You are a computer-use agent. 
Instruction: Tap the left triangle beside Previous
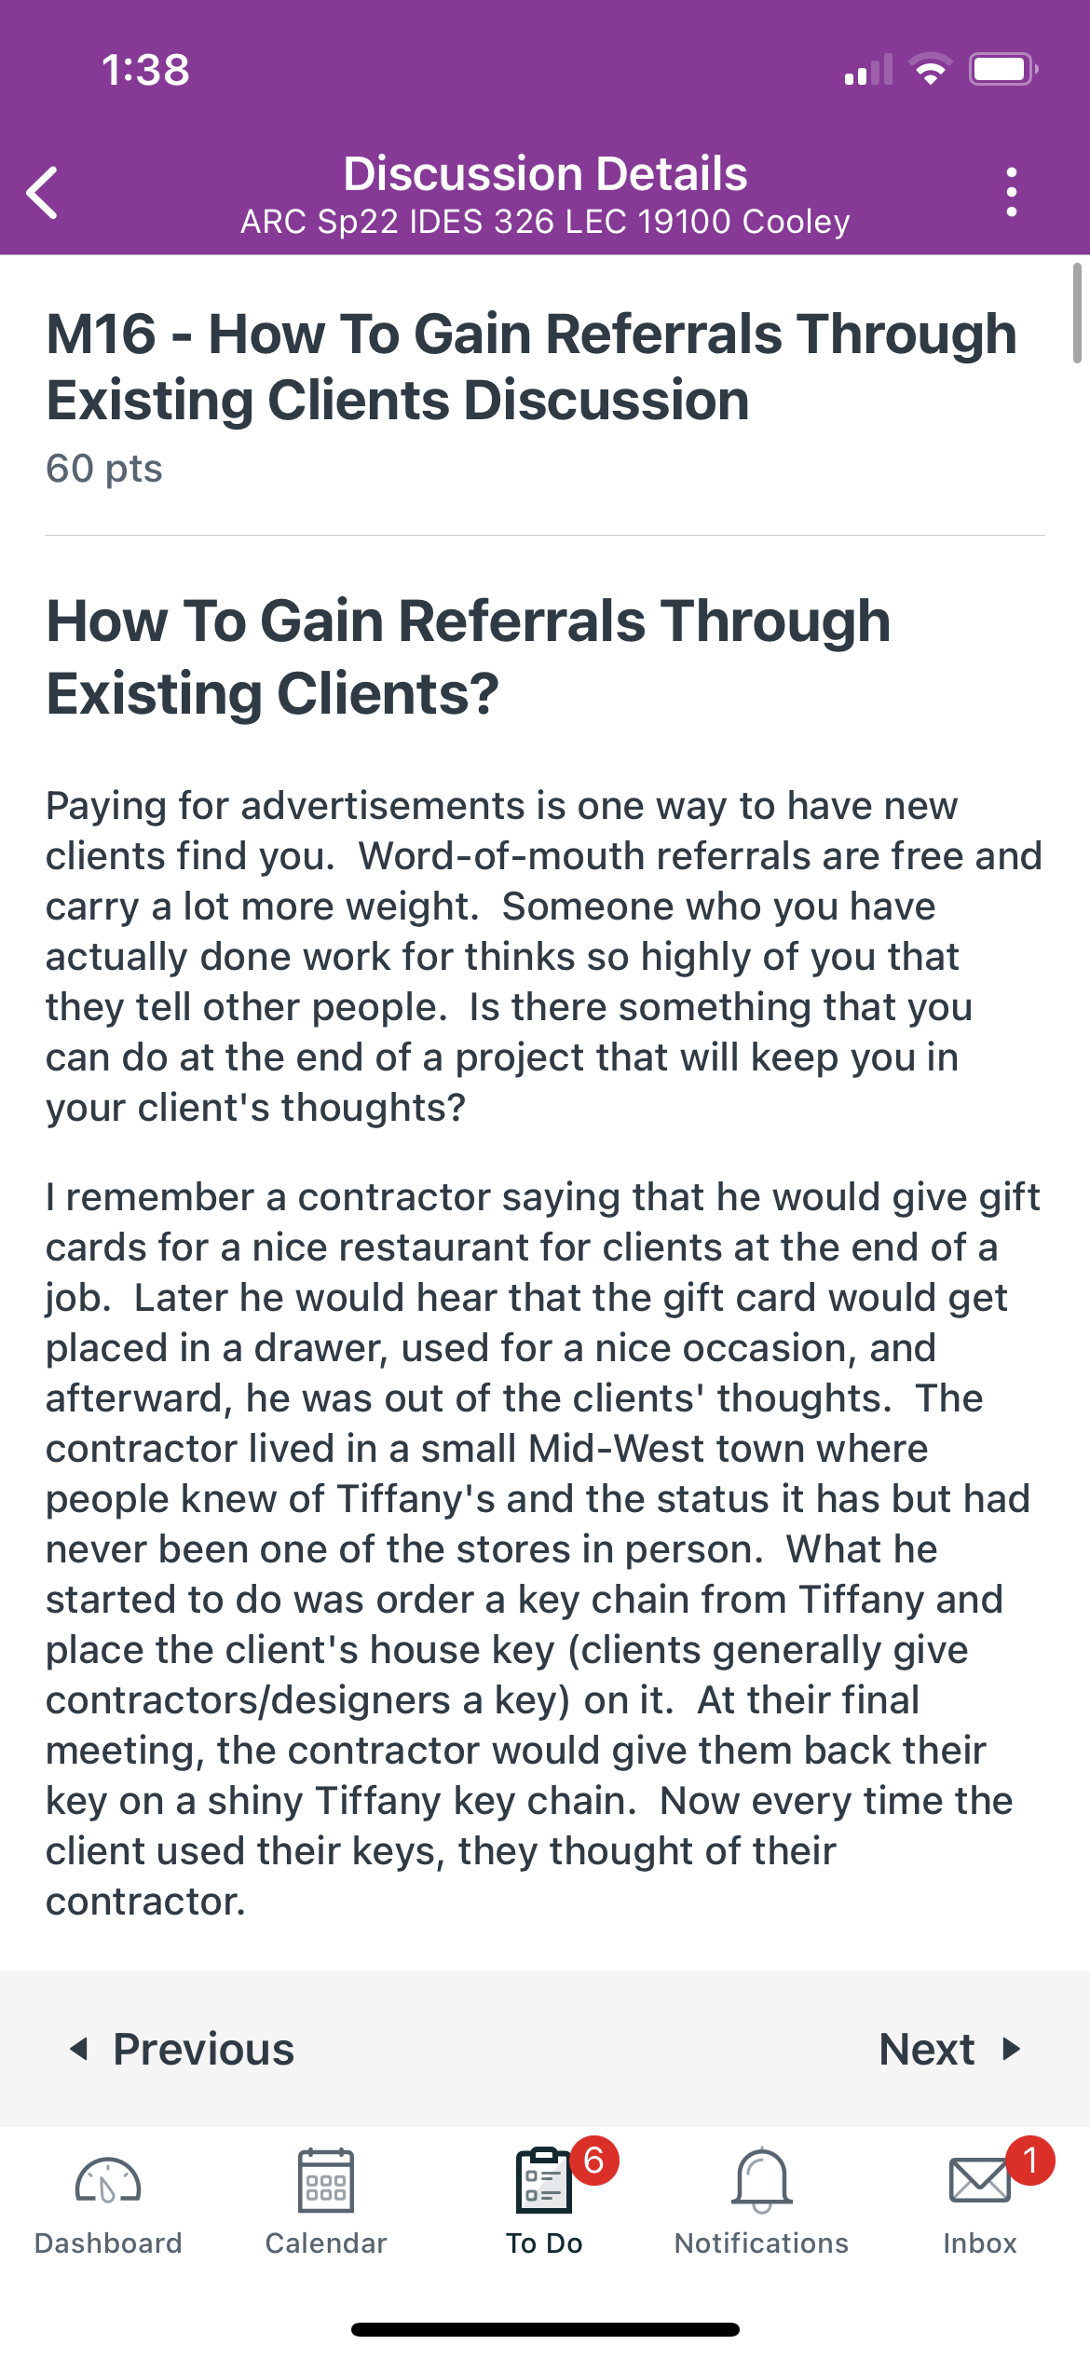pos(80,2049)
